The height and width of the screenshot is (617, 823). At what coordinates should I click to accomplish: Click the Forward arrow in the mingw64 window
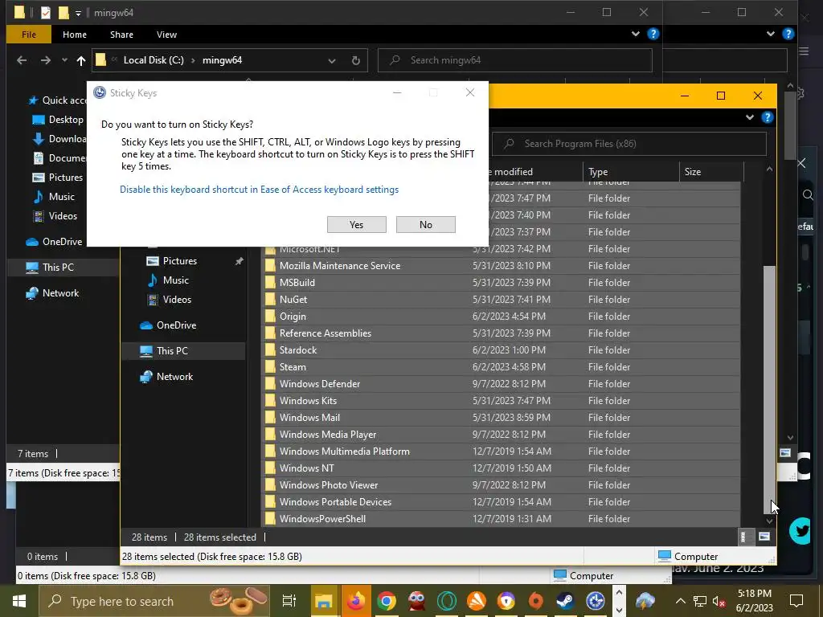tap(46, 60)
